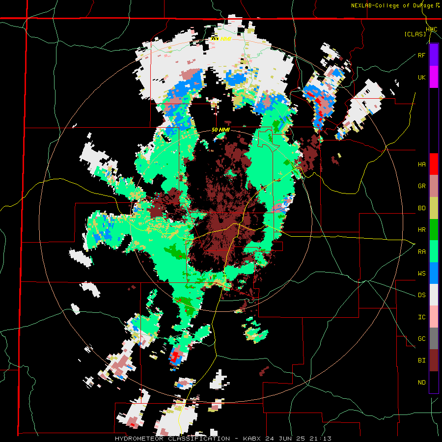This screenshot has height=442, width=442.
Task: Click the [CLAS] legend header
Action: (x=415, y=34)
